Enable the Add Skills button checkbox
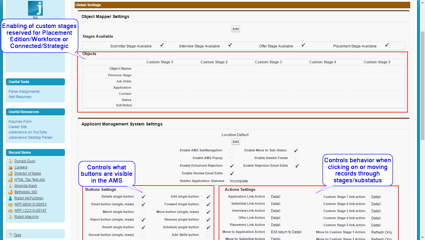This screenshot has height=240, width=425. point(208,235)
